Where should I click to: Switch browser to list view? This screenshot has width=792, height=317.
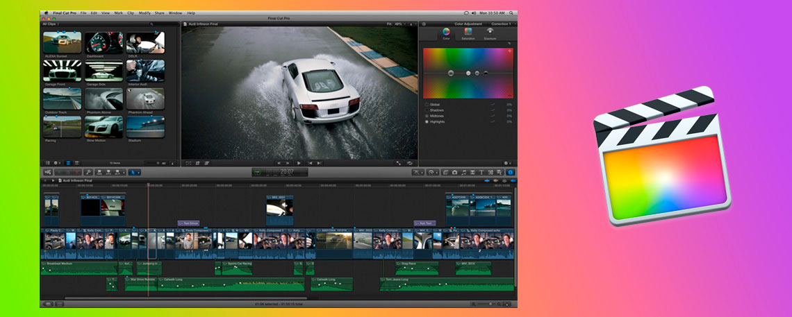coord(77,163)
